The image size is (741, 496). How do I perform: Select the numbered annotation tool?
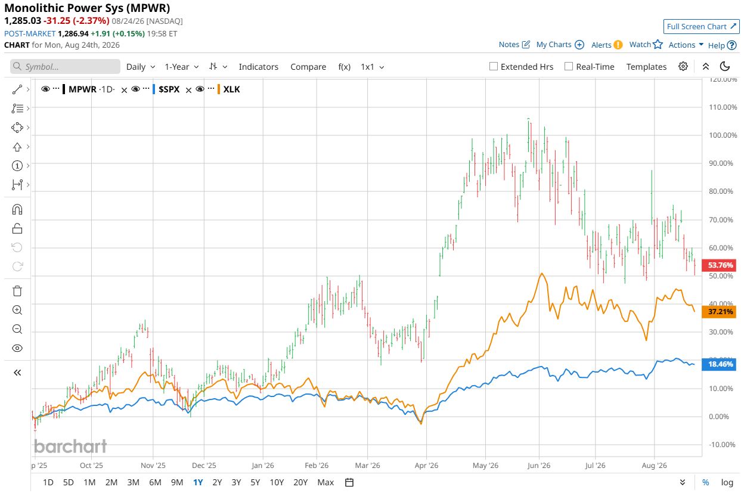point(17,166)
